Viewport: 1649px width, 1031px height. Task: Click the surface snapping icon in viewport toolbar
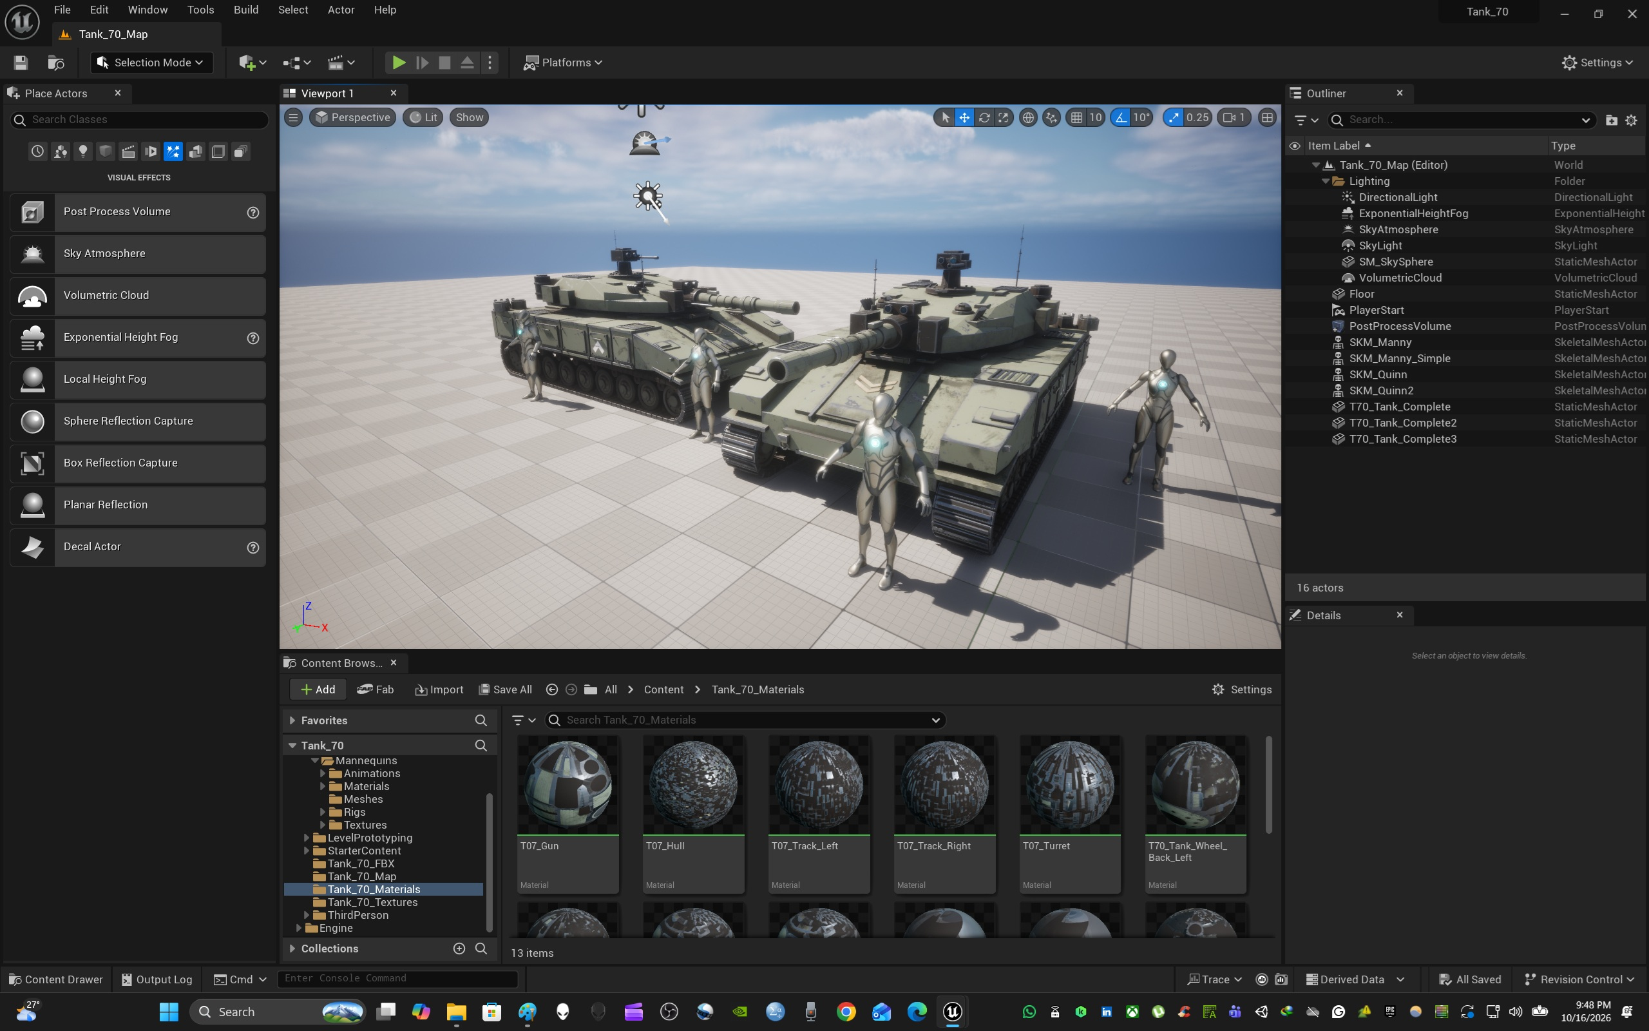coord(1051,117)
